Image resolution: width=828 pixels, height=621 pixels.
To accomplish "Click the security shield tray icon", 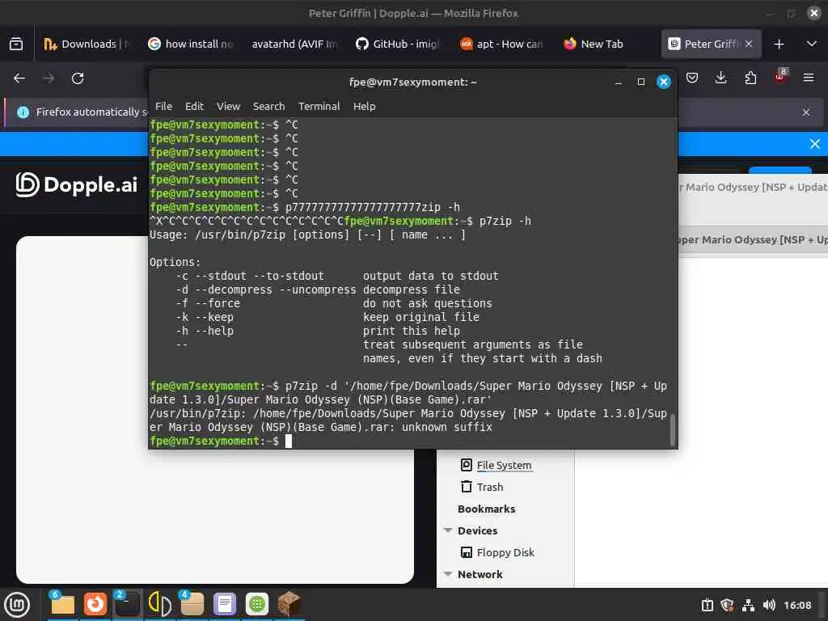I will click(727, 605).
